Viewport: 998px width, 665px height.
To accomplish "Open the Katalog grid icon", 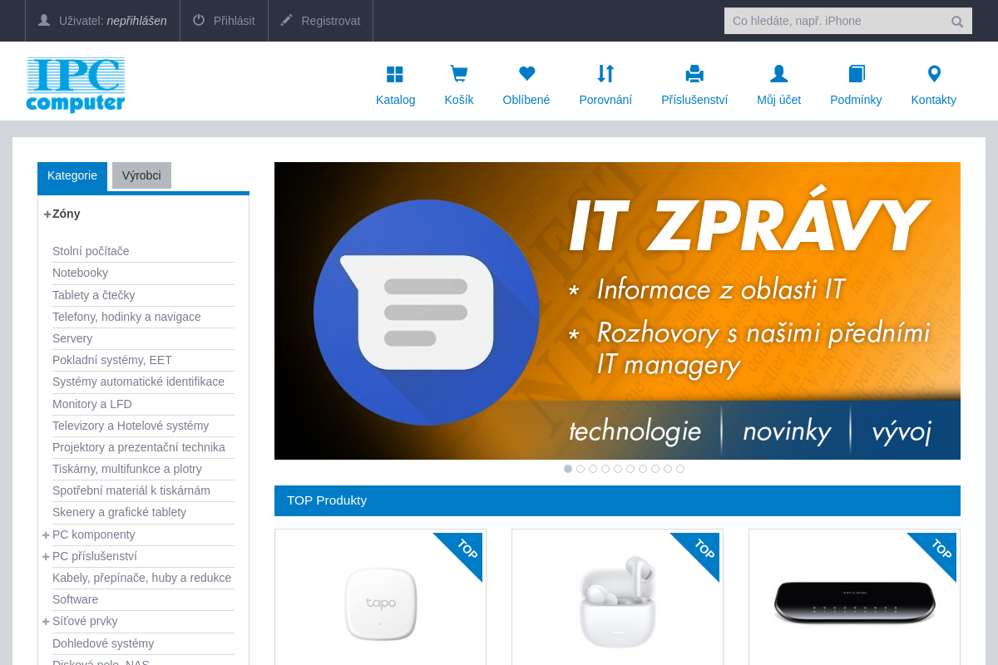I will (395, 74).
